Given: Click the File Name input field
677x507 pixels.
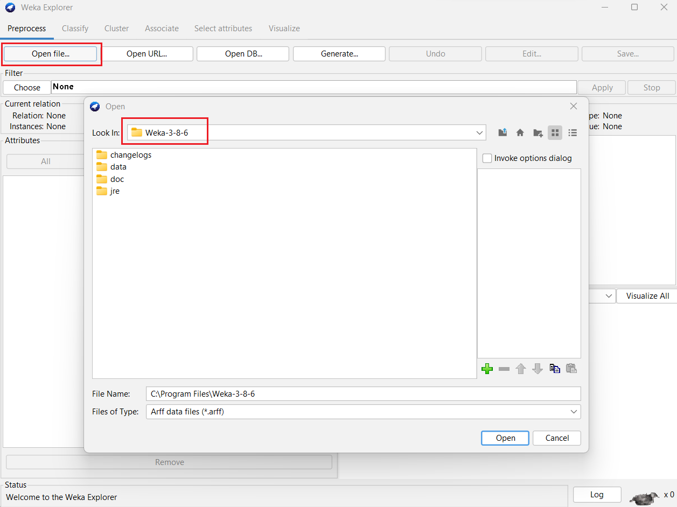Looking at the screenshot, I should tap(363, 394).
